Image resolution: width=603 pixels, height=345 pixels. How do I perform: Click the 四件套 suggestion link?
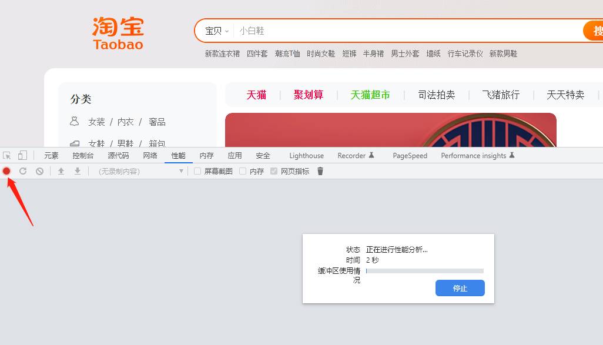(x=257, y=53)
